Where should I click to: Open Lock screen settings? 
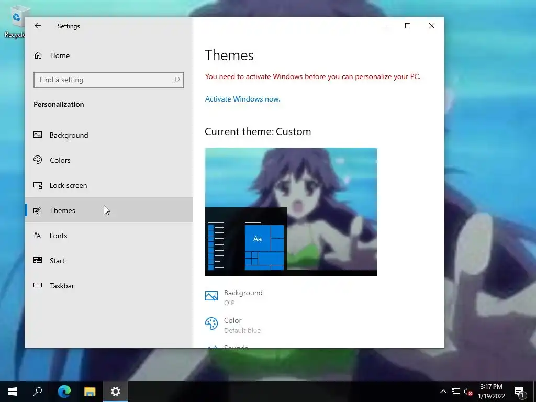[x=109, y=185]
